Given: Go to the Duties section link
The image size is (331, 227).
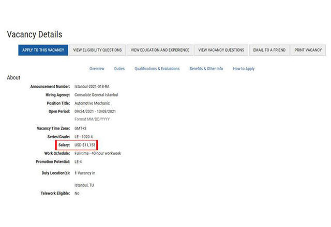Looking at the screenshot, I should tap(119, 69).
